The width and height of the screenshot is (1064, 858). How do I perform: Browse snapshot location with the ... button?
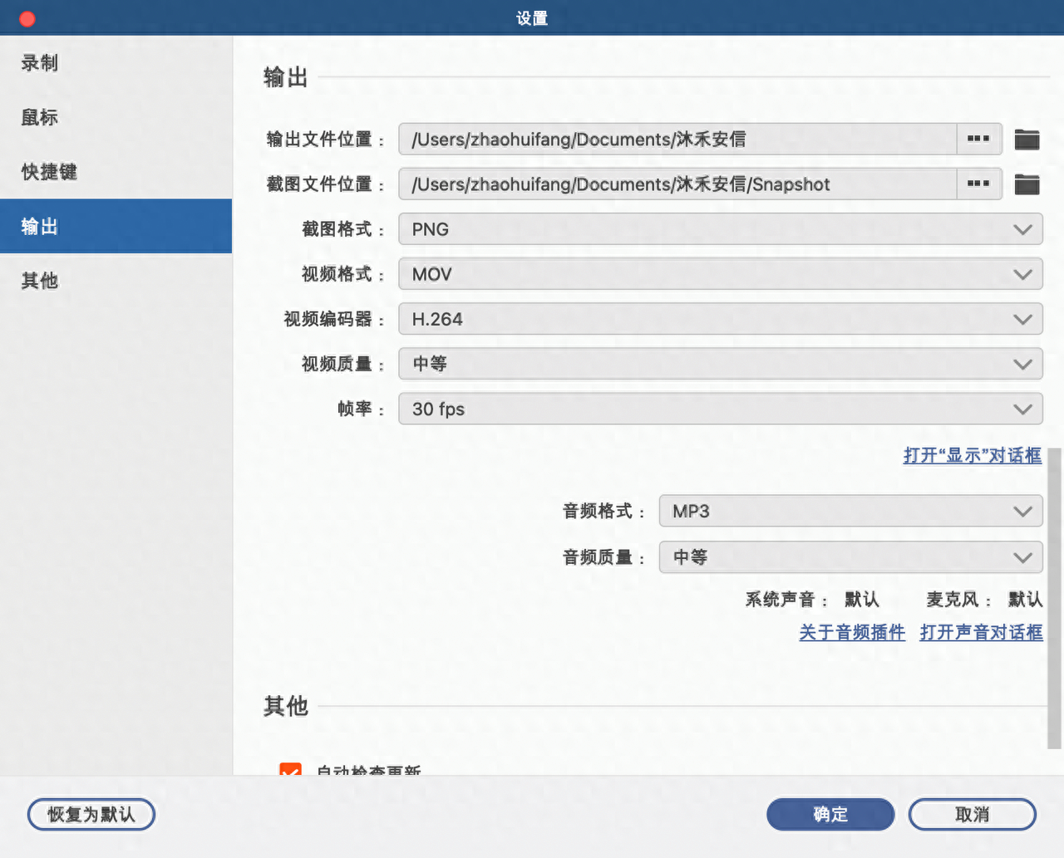[x=978, y=184]
